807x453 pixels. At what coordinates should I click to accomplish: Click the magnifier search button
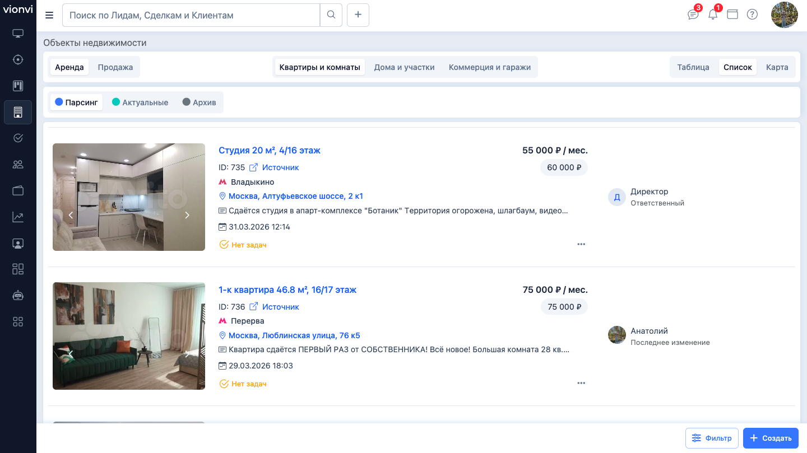point(331,15)
